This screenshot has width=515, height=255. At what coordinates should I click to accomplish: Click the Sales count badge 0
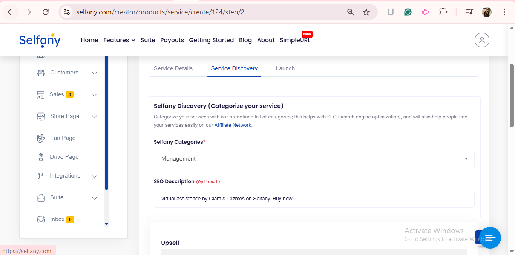pos(70,95)
